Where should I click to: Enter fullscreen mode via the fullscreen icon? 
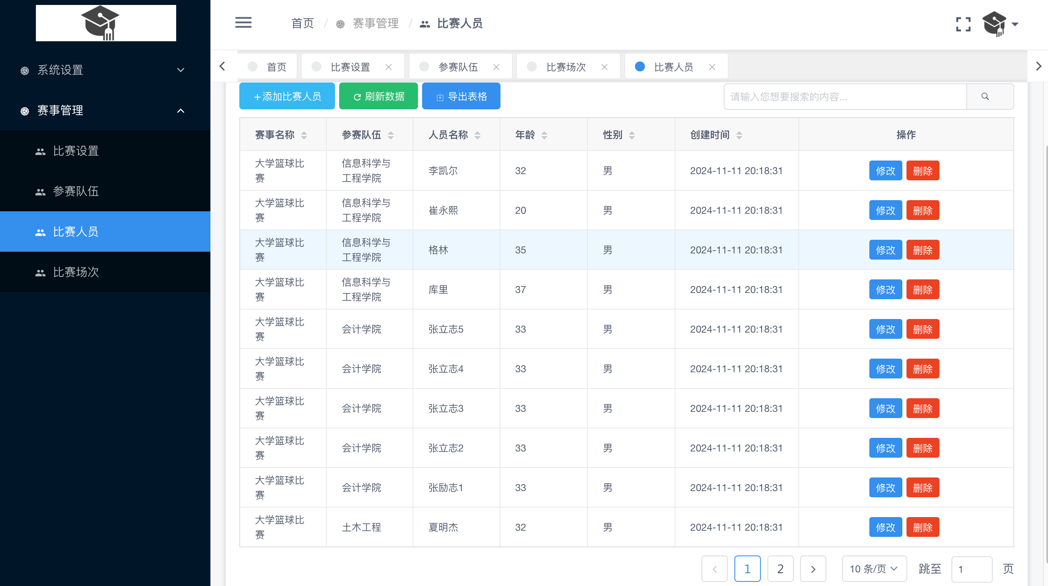pyautogui.click(x=963, y=24)
